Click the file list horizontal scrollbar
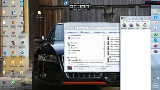The height and width of the screenshot is (90, 160). pyautogui.click(x=113, y=64)
